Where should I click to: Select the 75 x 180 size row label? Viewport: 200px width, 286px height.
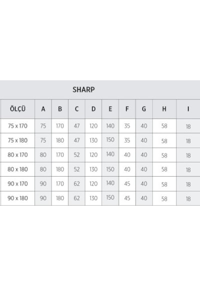(17, 140)
